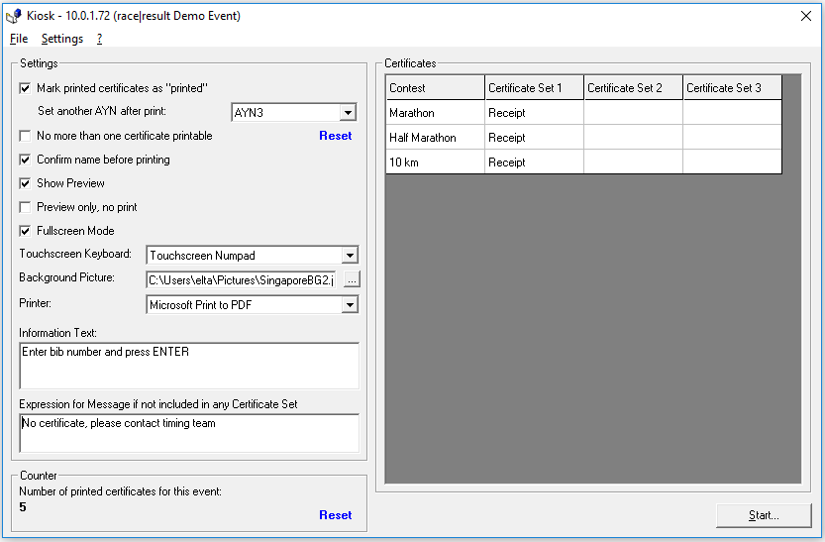
Task: Select the Marathon contest cell
Action: coord(435,113)
